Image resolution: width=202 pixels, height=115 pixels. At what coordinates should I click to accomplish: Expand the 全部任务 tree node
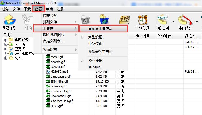pos(5,40)
